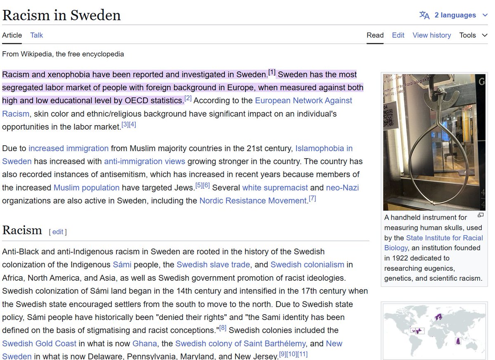Open the Swedish colonialism link
Viewport: 495px width, 360px height.
pyautogui.click(x=307, y=265)
